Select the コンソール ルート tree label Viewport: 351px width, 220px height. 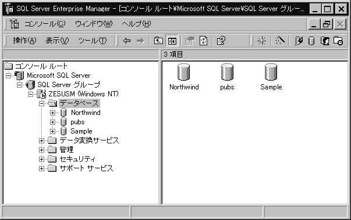(41, 66)
